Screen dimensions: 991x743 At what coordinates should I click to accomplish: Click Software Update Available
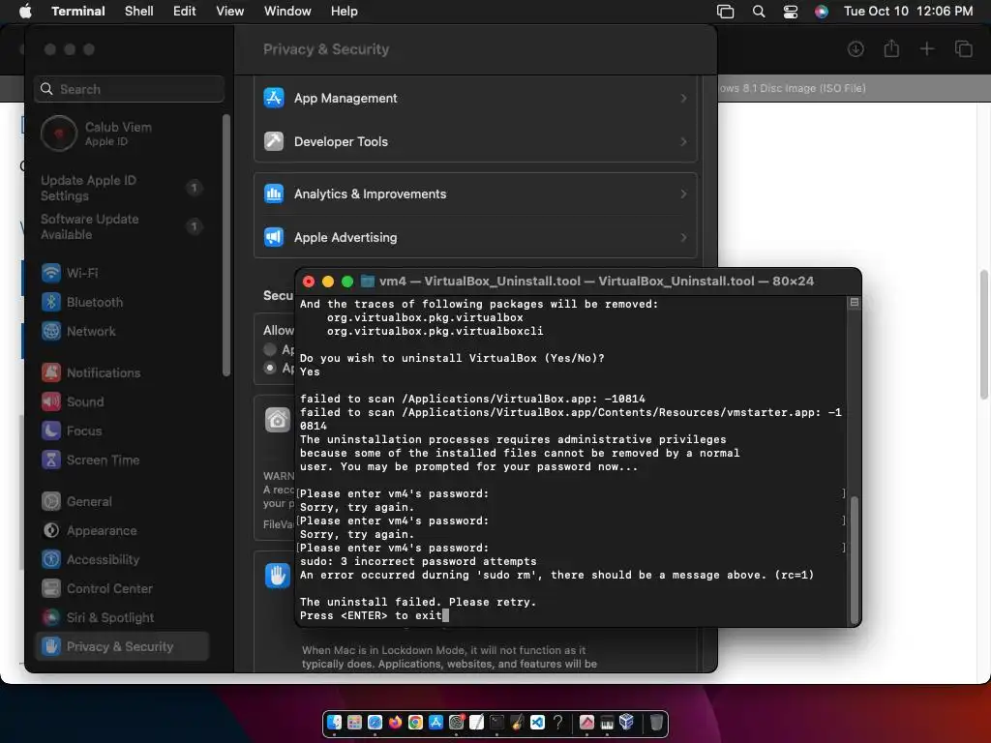[121, 226]
